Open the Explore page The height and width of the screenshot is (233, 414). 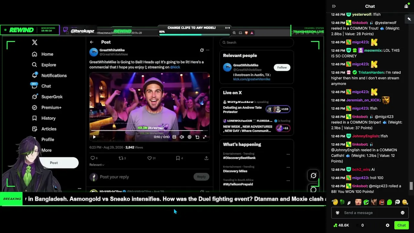point(44,65)
